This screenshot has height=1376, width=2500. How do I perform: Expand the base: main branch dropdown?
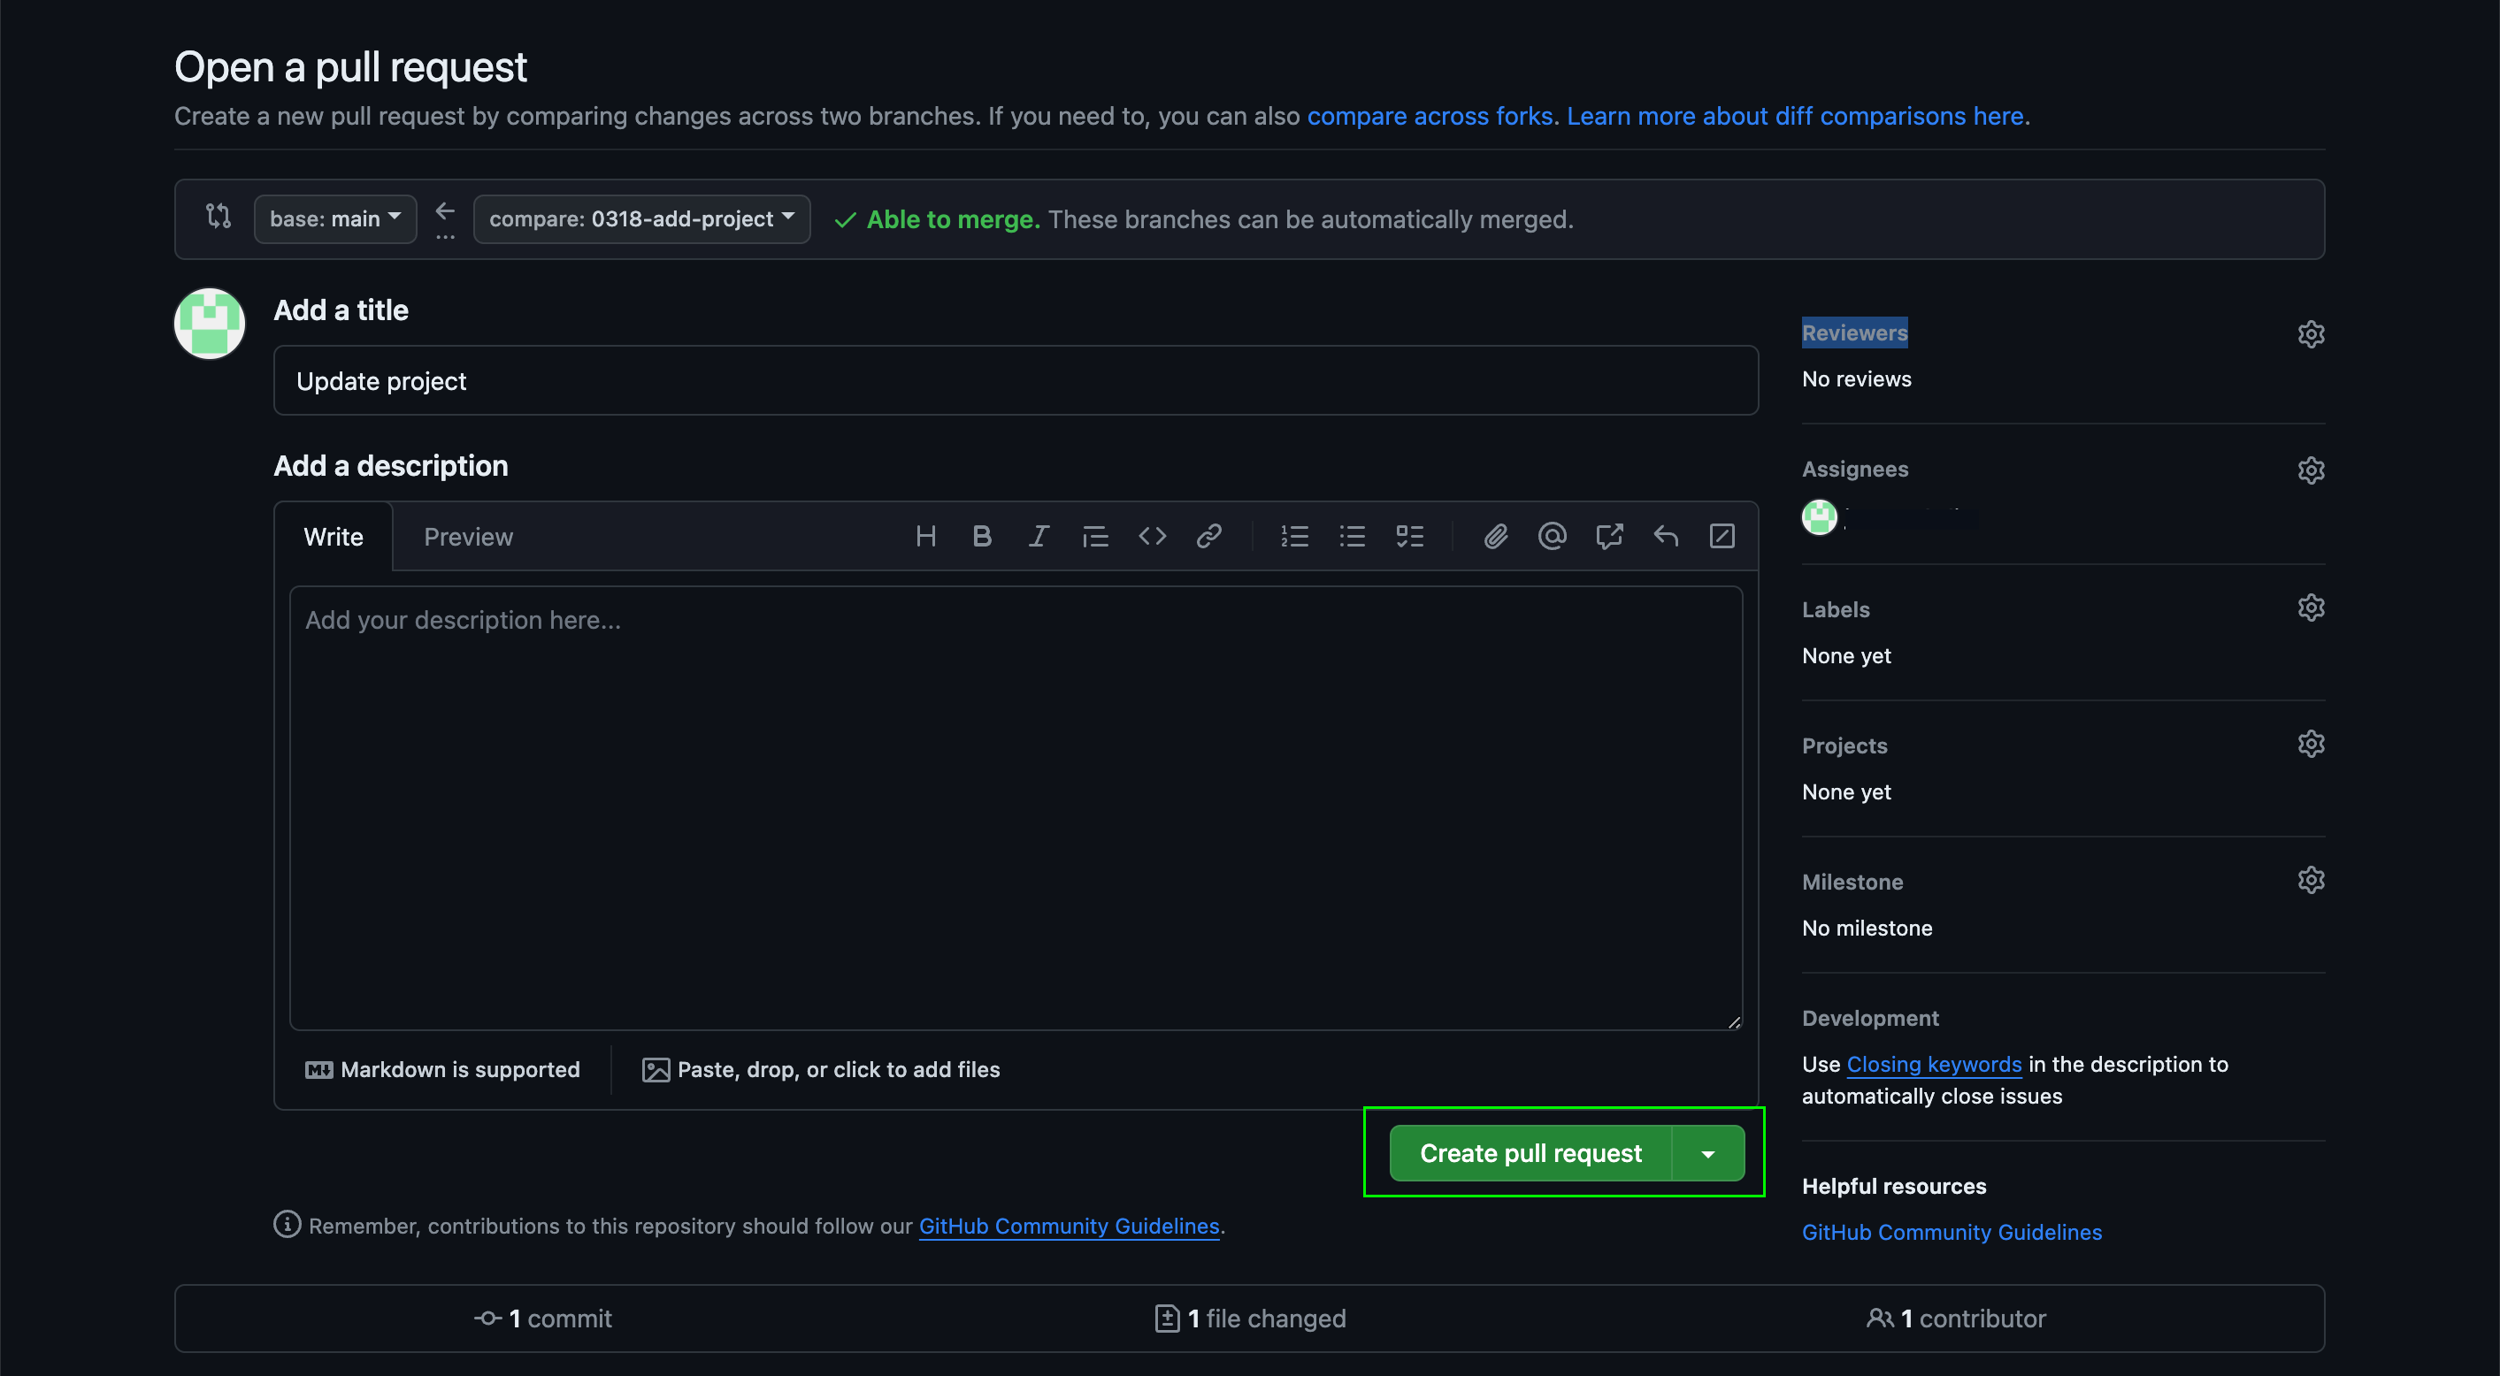coord(334,219)
